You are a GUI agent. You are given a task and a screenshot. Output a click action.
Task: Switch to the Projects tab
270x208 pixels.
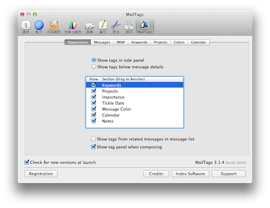[x=161, y=42]
